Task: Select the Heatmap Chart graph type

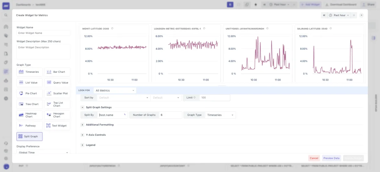Action: 30,115
